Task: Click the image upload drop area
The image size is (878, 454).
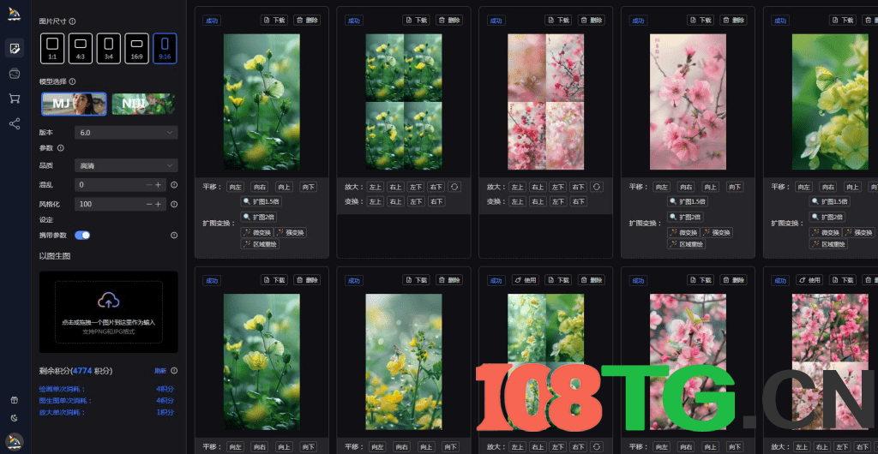Action: pos(109,312)
